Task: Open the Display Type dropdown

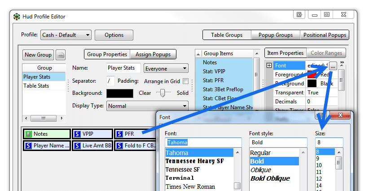Action: tap(147, 106)
